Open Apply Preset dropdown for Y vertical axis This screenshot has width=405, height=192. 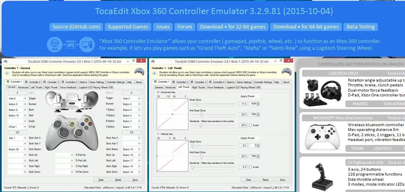coord(250,138)
